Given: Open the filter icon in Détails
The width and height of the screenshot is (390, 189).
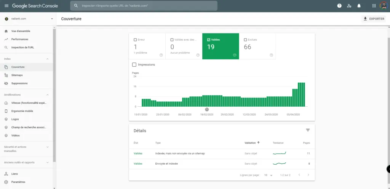Looking at the screenshot, I should (308, 130).
